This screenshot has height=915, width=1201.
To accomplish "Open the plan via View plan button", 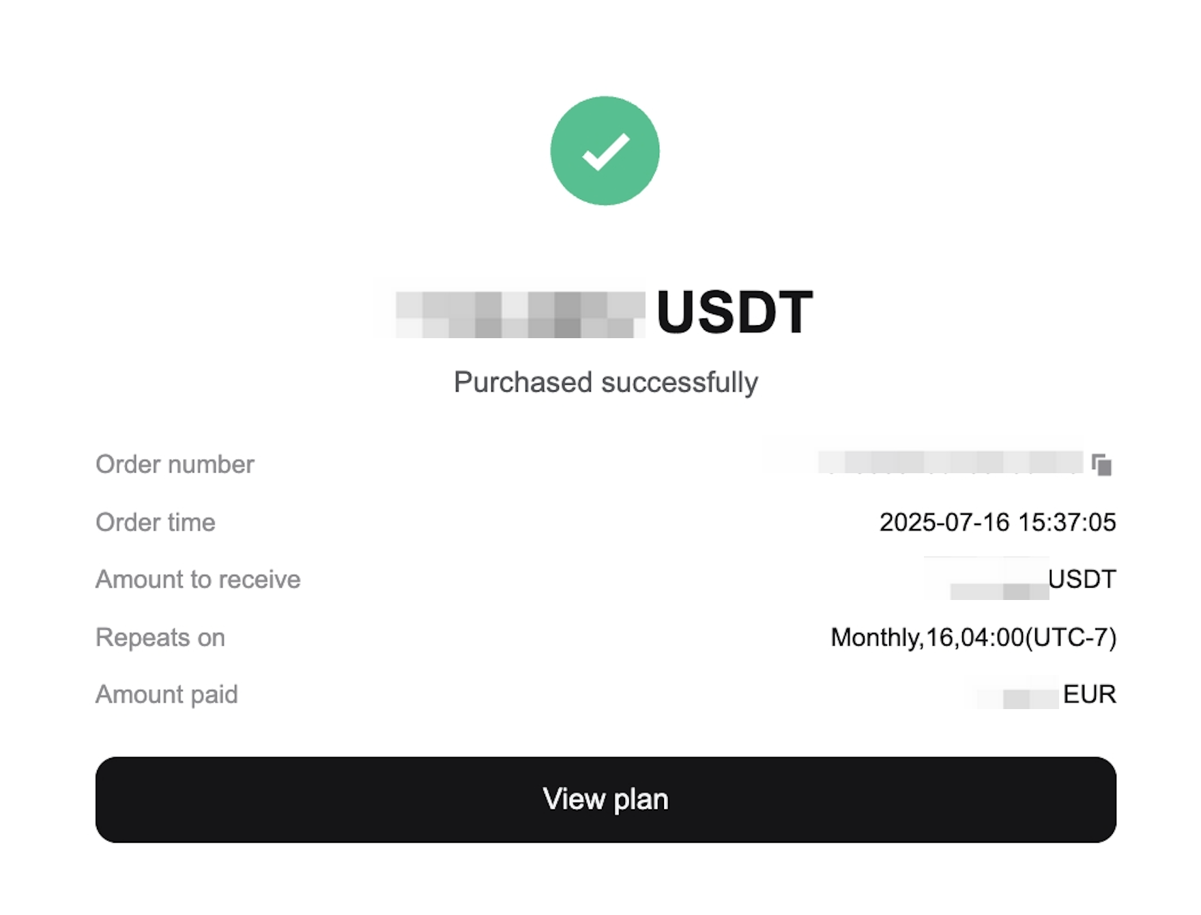I will pos(605,799).
